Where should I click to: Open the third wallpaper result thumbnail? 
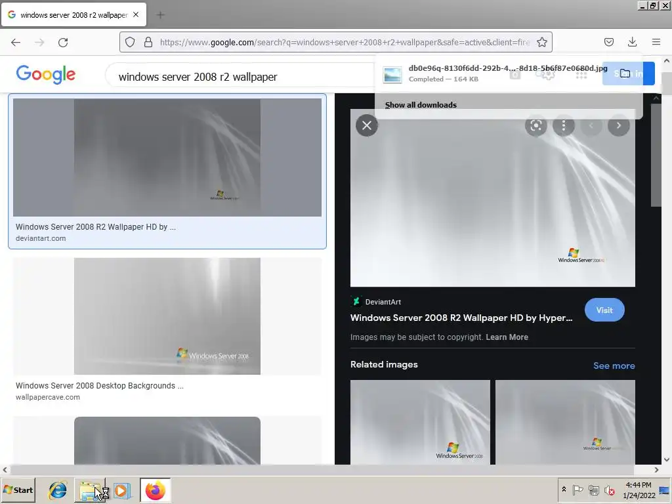coord(167,440)
